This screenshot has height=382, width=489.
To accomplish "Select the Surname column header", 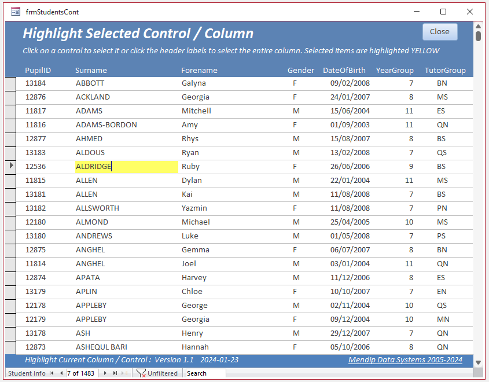I will tap(91, 70).
